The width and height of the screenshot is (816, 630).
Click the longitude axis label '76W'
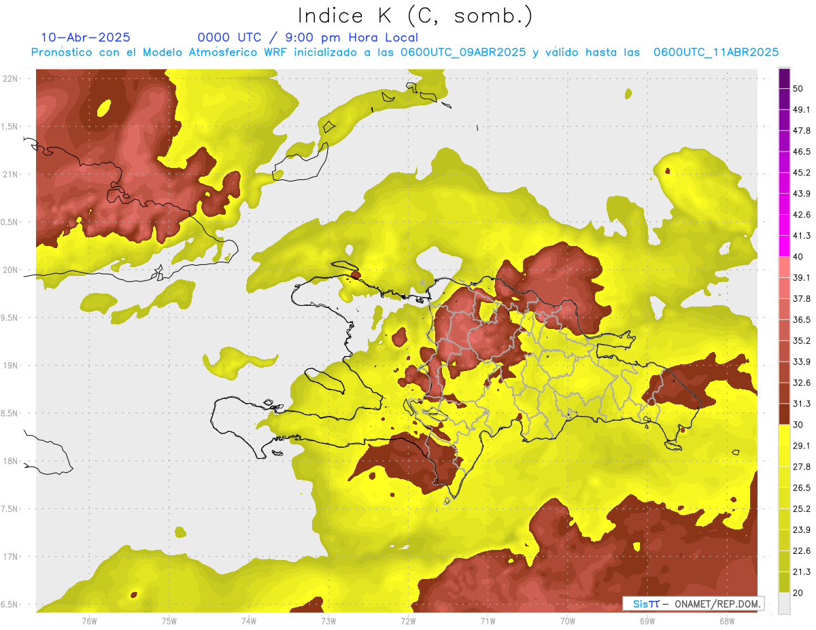click(89, 620)
